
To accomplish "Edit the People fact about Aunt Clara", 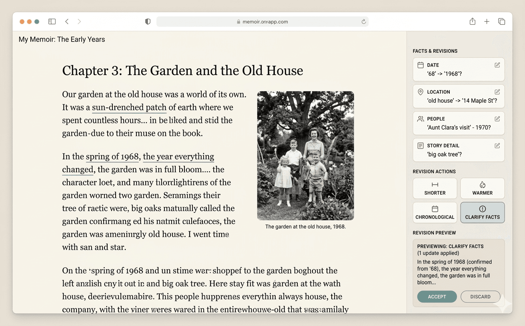I will click(497, 118).
